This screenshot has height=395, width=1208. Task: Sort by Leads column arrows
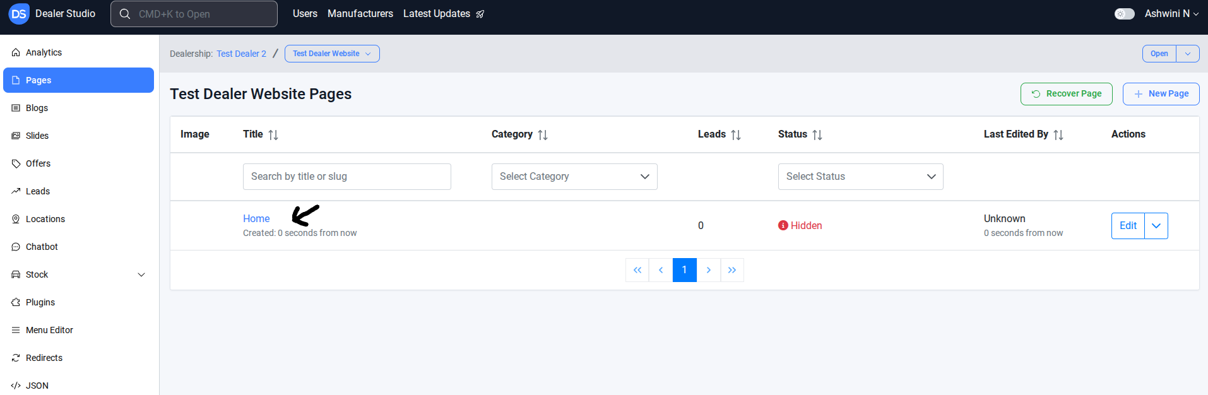point(736,134)
